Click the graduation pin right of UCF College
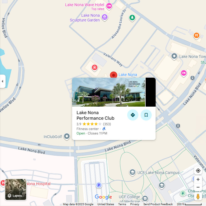 [x=161, y=185]
